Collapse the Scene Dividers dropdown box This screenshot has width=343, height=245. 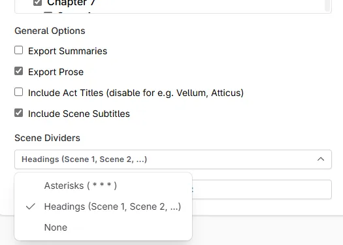(x=173, y=159)
